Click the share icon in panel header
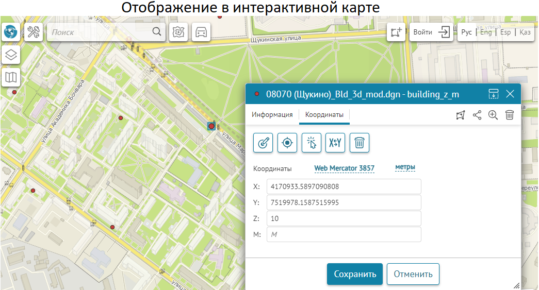Viewport: 539px width, 290px height. (477, 115)
